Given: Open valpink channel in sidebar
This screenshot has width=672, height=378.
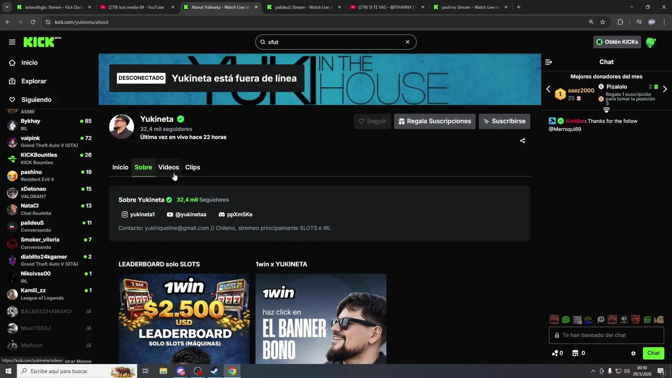Looking at the screenshot, I should [49, 142].
